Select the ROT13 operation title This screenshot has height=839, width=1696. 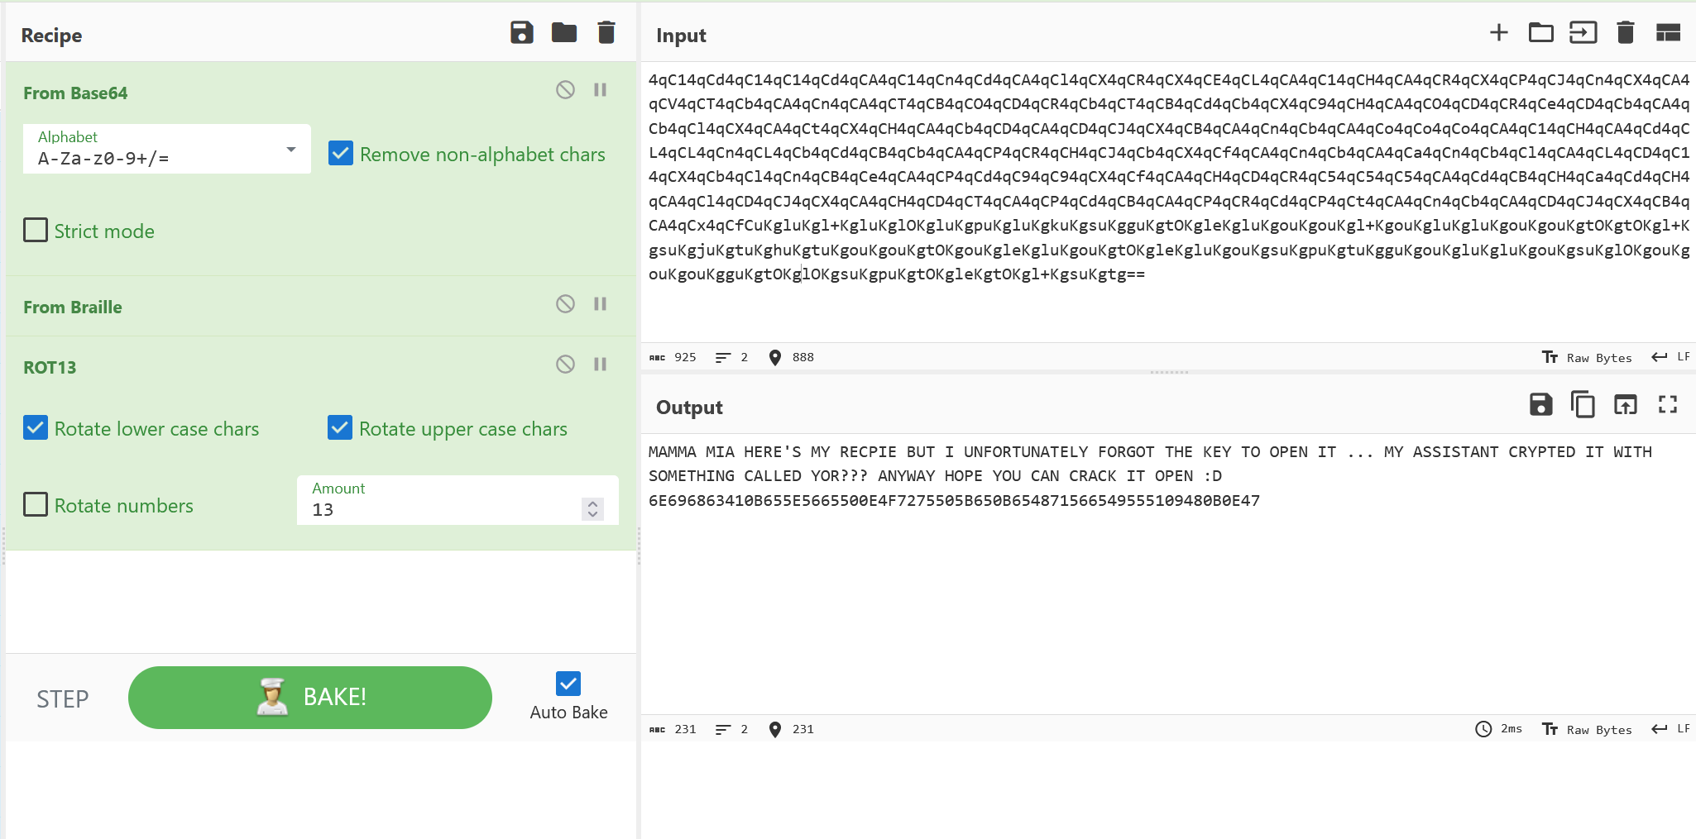click(50, 367)
